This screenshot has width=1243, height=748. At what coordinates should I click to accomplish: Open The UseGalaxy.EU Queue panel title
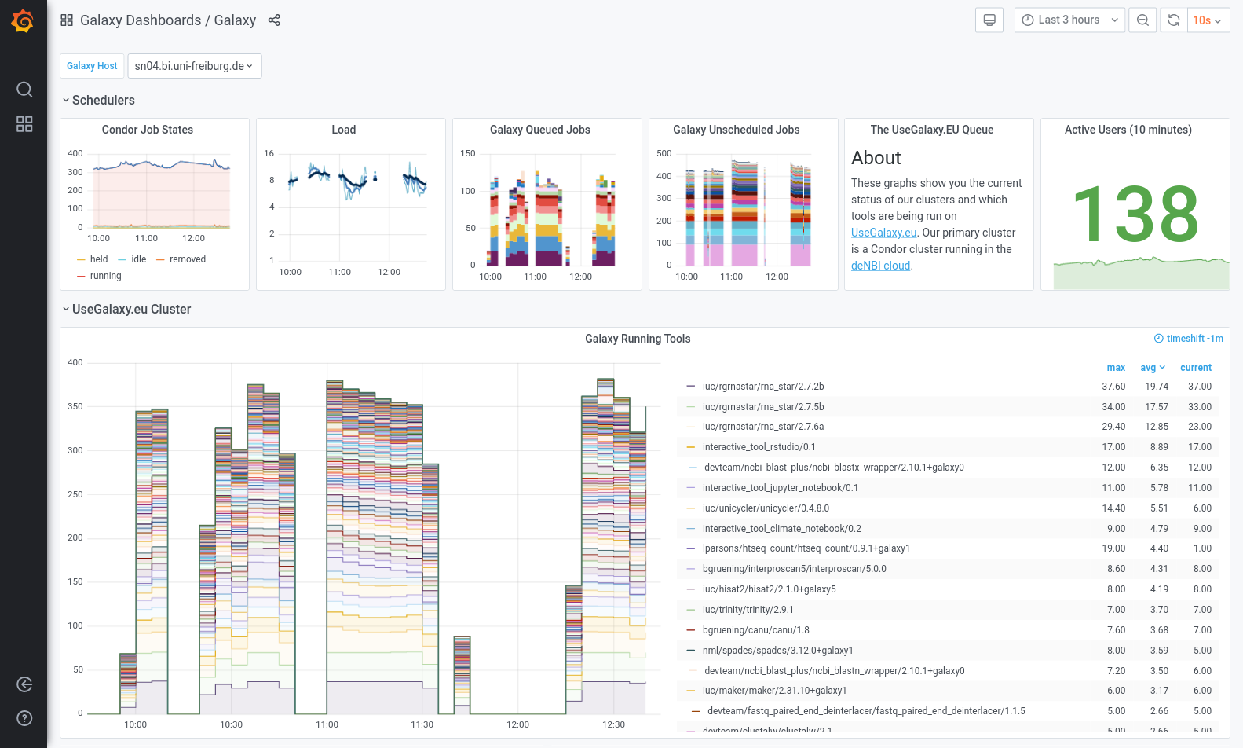pos(932,130)
